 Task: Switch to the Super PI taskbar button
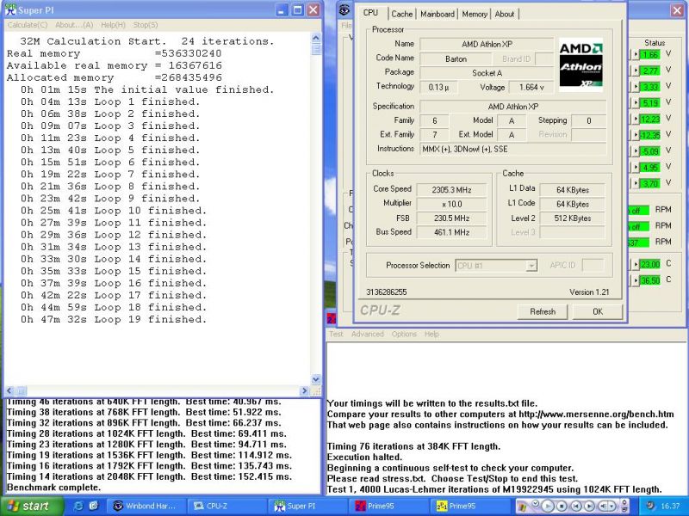[309, 506]
